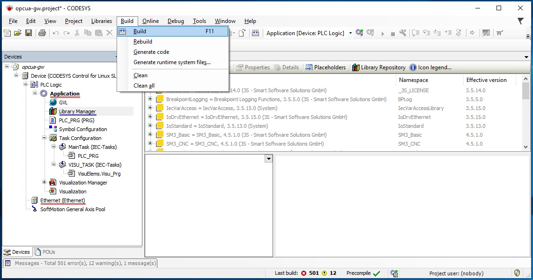Start application with play icon
533x280 pixels.
(383, 34)
